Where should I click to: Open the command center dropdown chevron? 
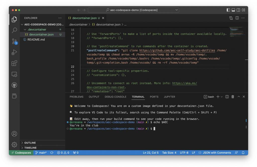(x=176, y=10)
